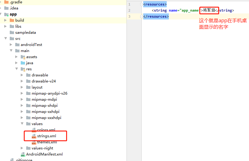Image resolution: width=249 pixels, height=161 pixels.
Task: Click the values-night folder icon
Action: click(28, 148)
